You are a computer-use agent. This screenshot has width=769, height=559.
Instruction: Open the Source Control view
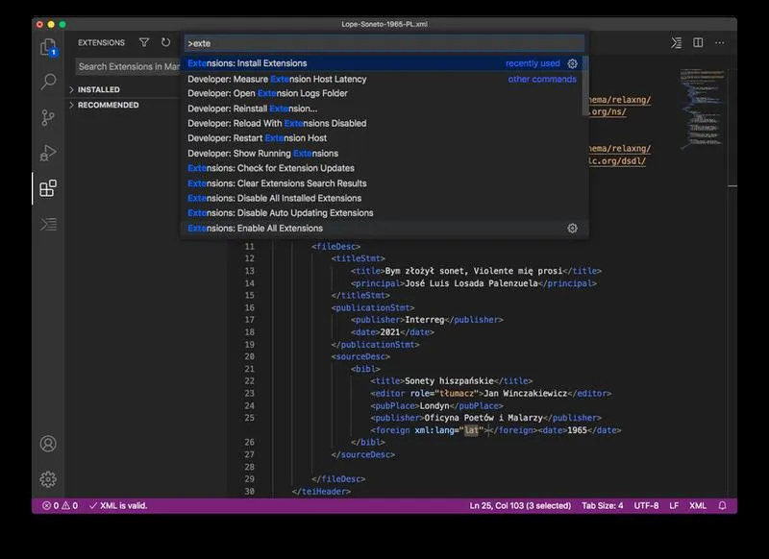coord(48,117)
